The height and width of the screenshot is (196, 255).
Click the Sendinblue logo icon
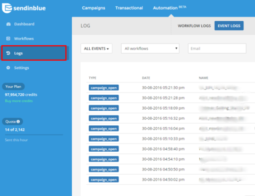pos(7,8)
